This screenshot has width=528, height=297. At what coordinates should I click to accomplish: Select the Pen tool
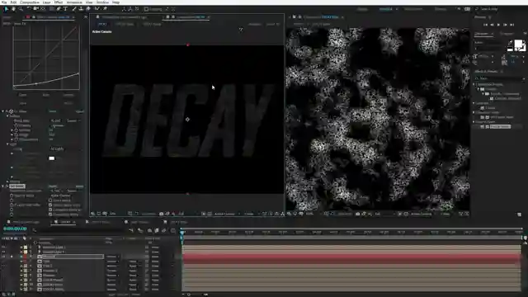[59, 9]
